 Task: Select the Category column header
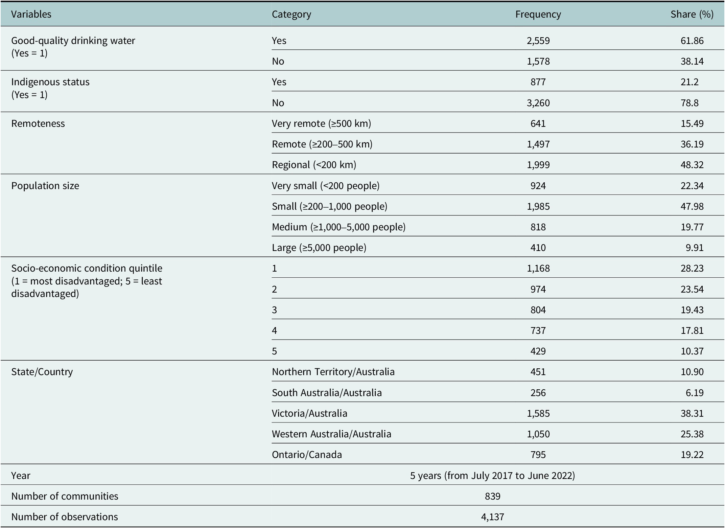tap(291, 14)
